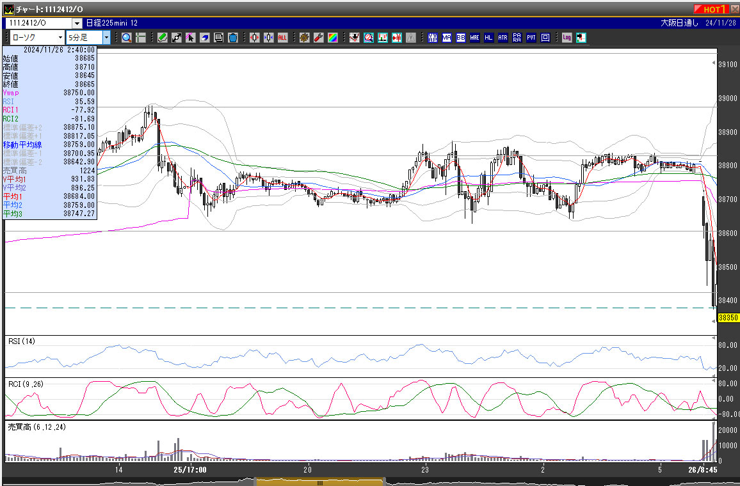Open the copy documents icon
The image size is (740, 486).
coord(218,38)
